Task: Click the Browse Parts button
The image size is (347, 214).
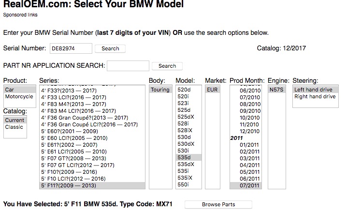Action: point(218,204)
